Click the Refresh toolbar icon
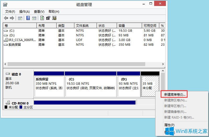 click(42, 18)
